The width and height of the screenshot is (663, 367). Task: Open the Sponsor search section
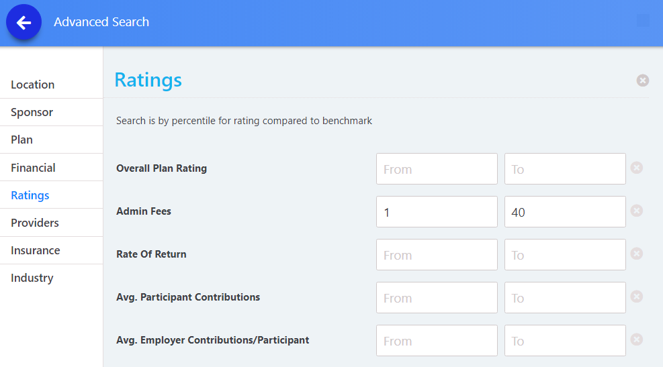point(32,112)
